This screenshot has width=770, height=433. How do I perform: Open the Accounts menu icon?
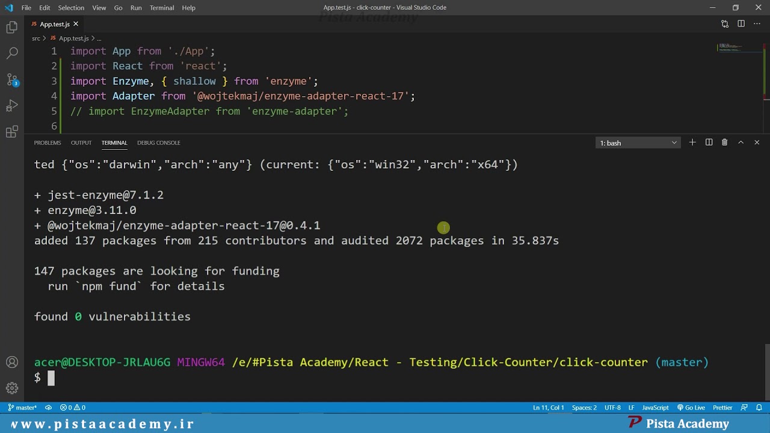tap(11, 362)
